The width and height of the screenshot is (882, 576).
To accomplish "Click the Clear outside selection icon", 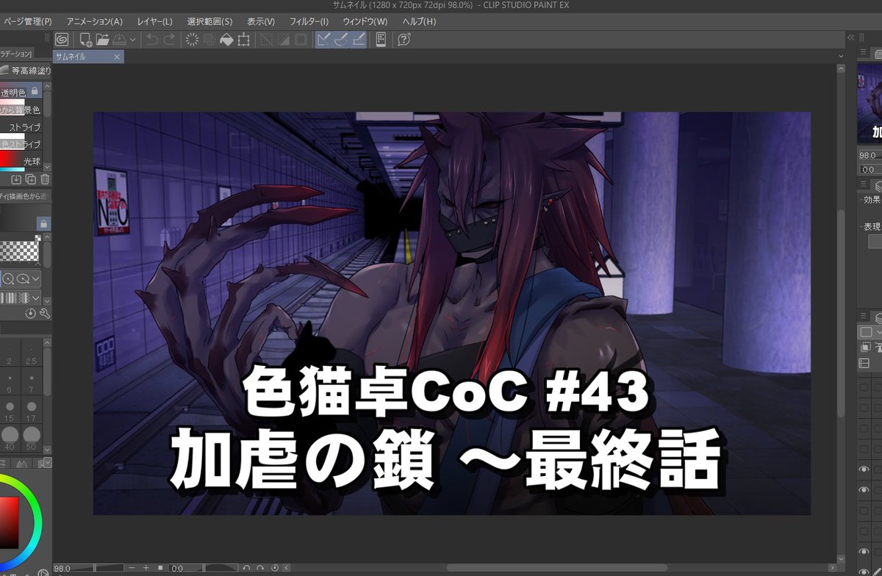I will [209, 40].
